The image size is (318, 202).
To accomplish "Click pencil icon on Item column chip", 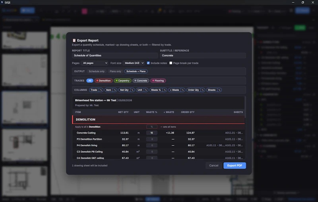I will pos(114,90).
